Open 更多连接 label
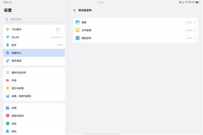This screenshot has width=203, height=135. coord(17,61)
